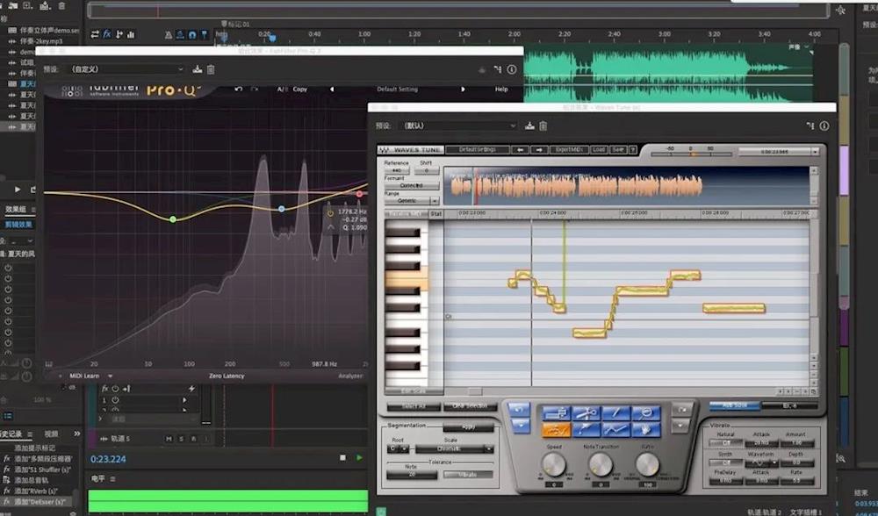Image resolution: width=878 pixels, height=516 pixels.
Task: Open preset dropdown in Pro-Q header
Action: (126, 69)
